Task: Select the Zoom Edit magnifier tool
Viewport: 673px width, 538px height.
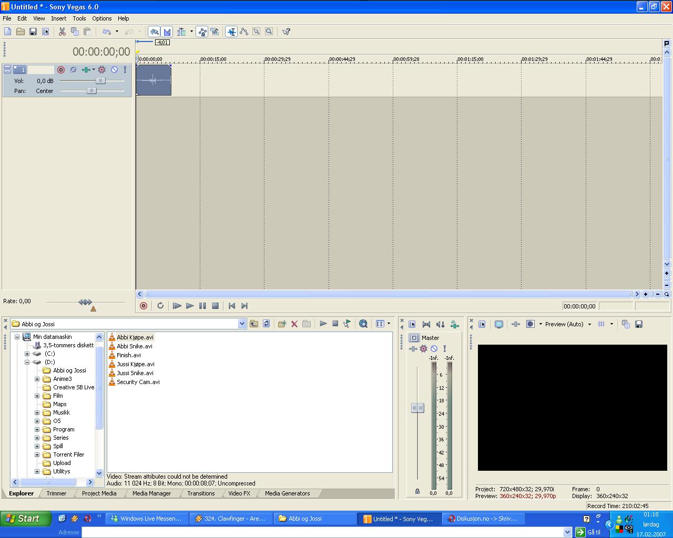Action: [x=269, y=32]
